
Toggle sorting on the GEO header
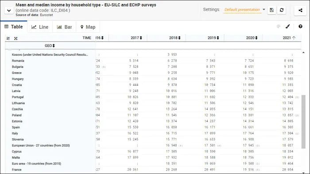pos(54,46)
